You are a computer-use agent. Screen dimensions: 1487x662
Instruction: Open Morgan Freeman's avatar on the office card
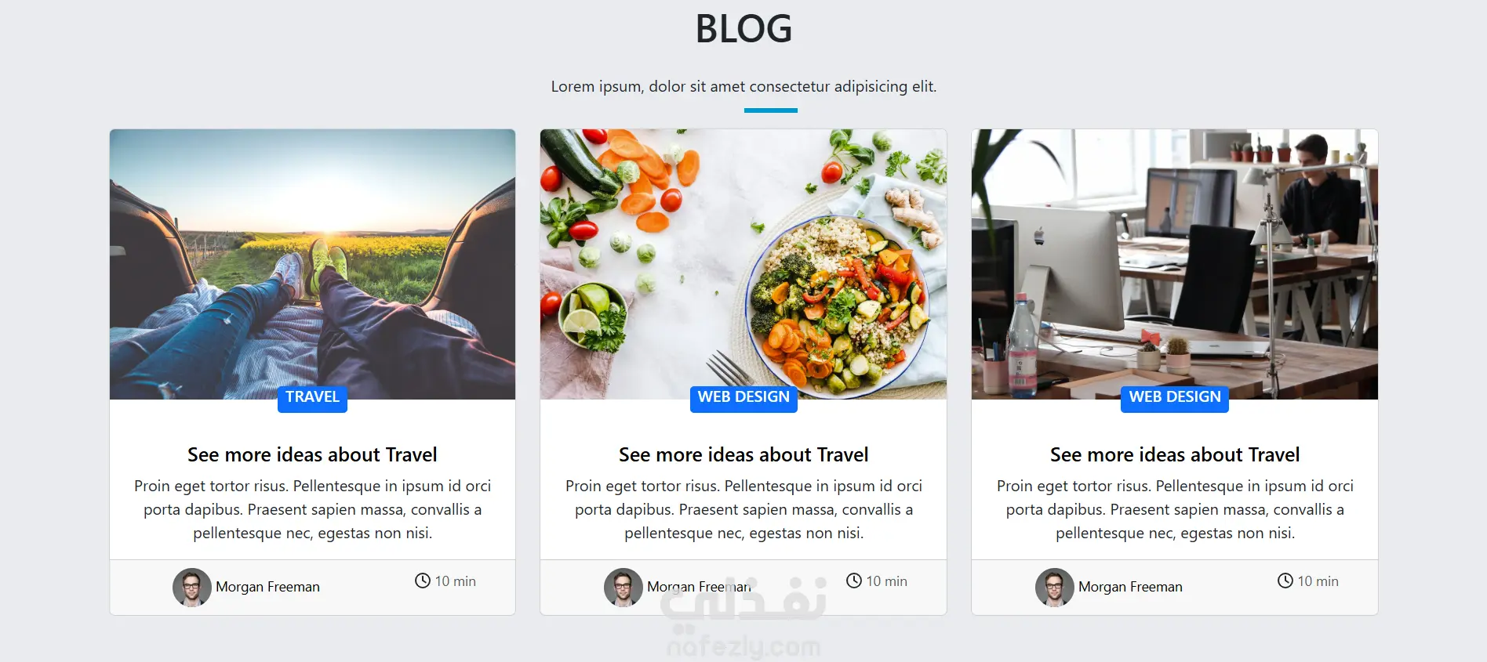(1055, 588)
